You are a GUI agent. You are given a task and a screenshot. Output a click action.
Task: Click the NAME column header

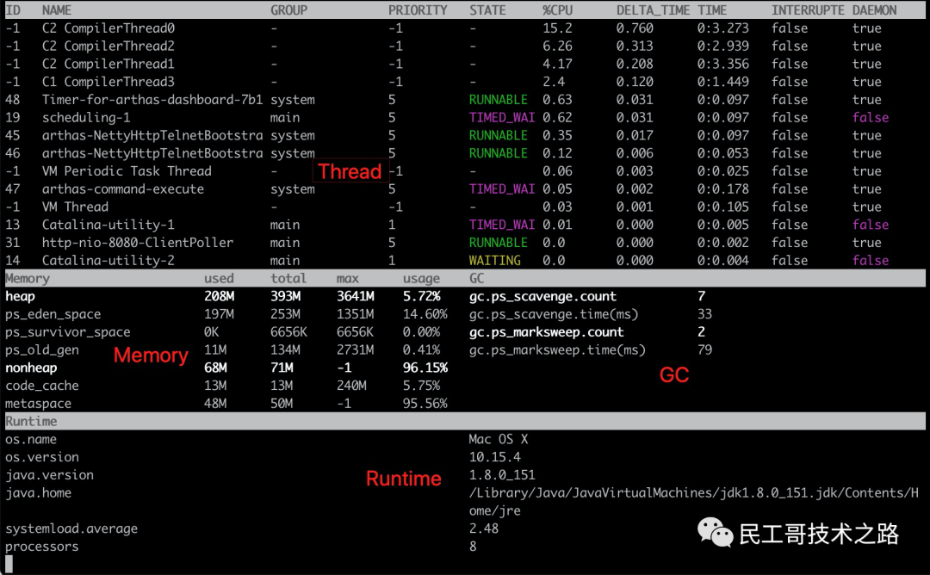pos(56,10)
